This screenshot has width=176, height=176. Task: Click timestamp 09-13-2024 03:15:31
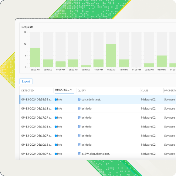[37, 127]
